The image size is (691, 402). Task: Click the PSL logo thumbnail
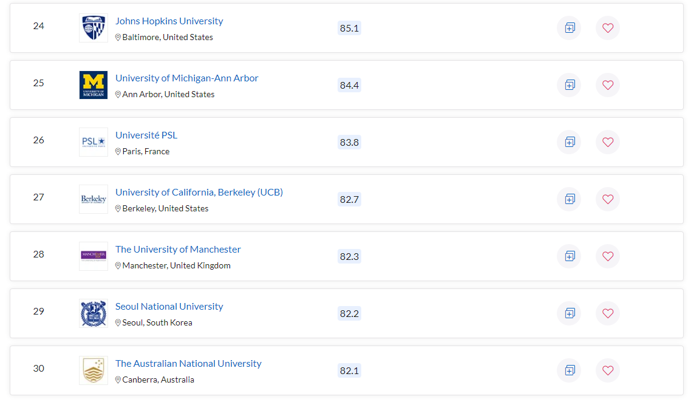click(94, 142)
